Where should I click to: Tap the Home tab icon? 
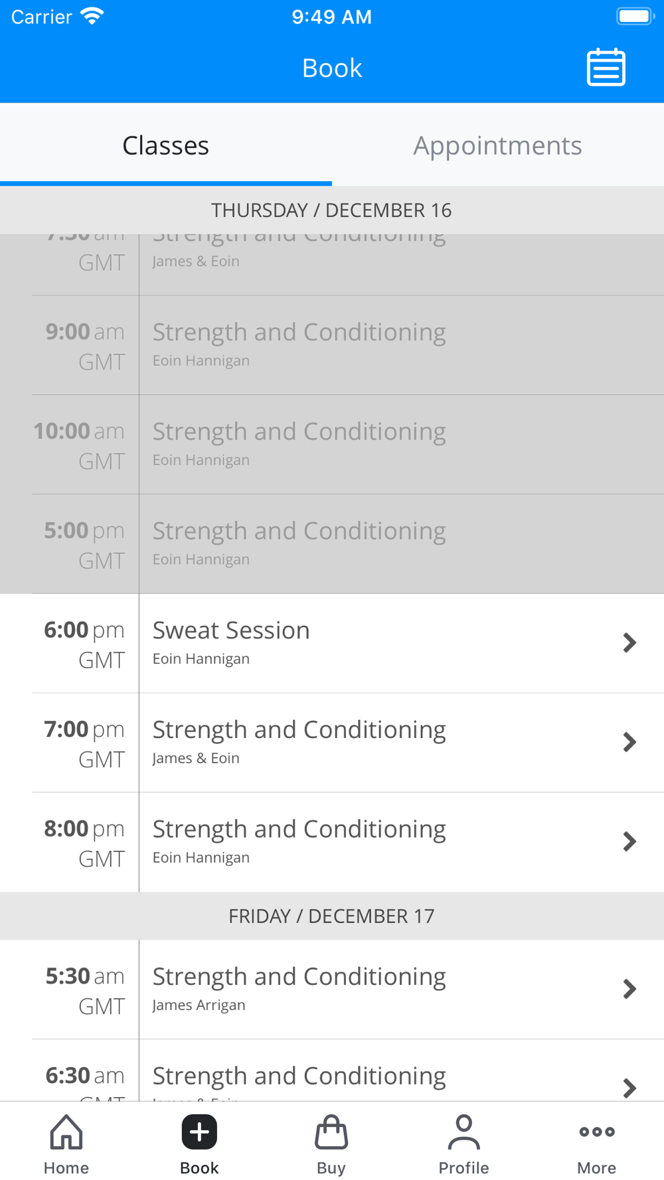click(66, 1132)
